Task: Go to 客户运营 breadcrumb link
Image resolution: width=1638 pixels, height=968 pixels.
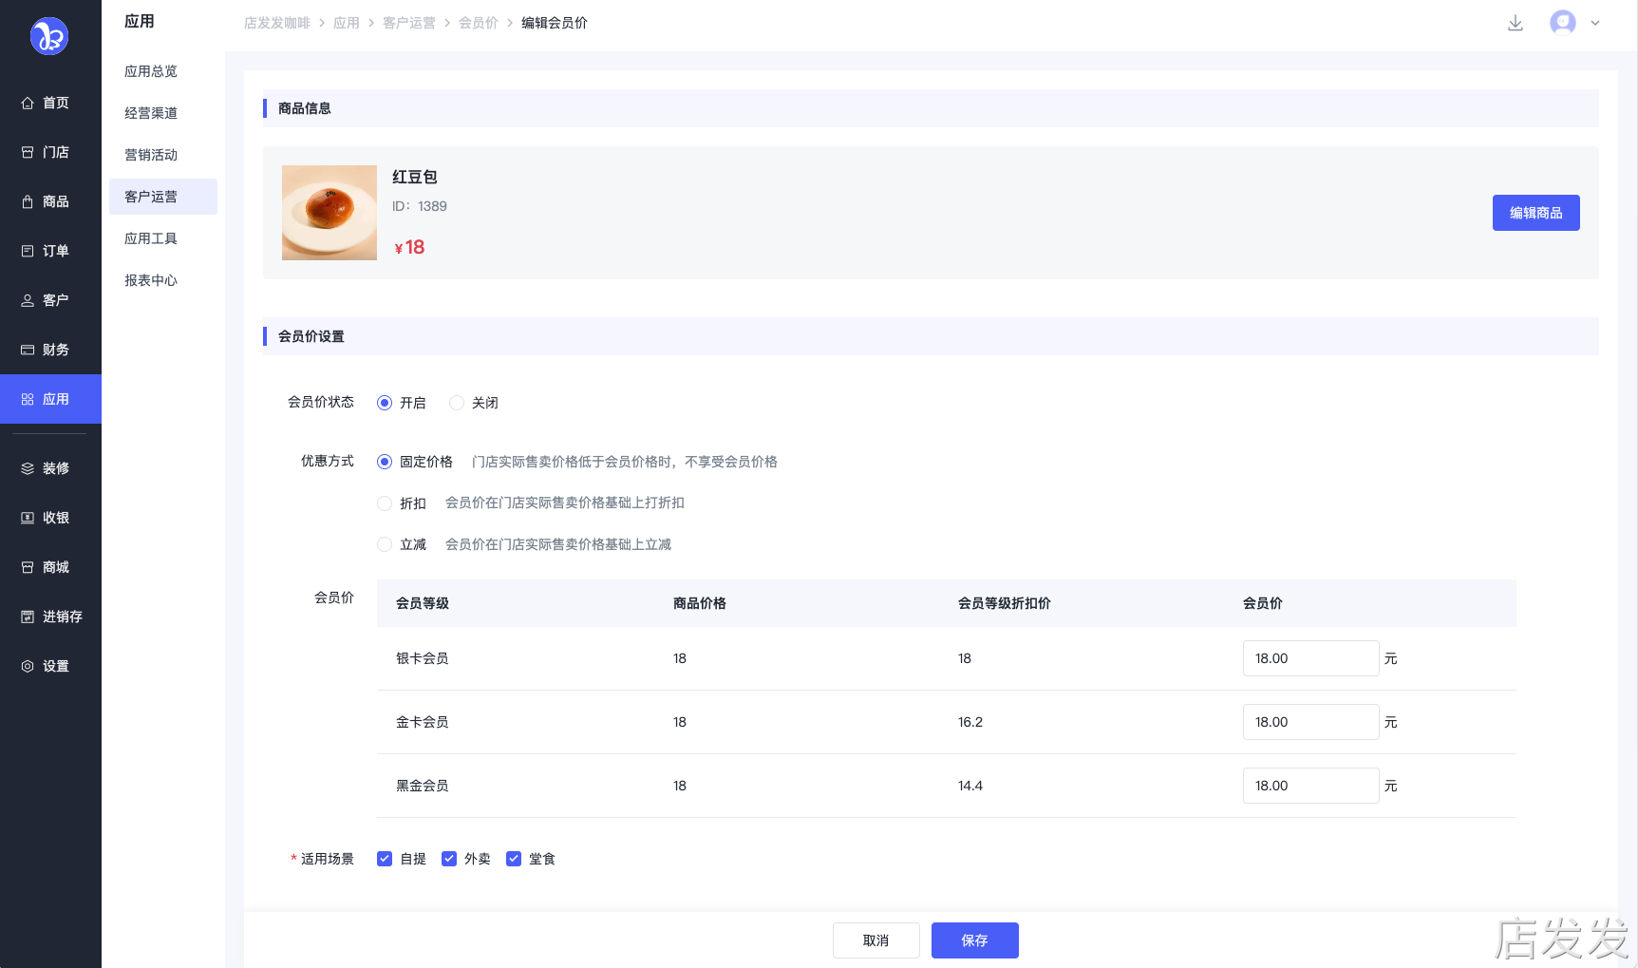Action: tap(409, 23)
